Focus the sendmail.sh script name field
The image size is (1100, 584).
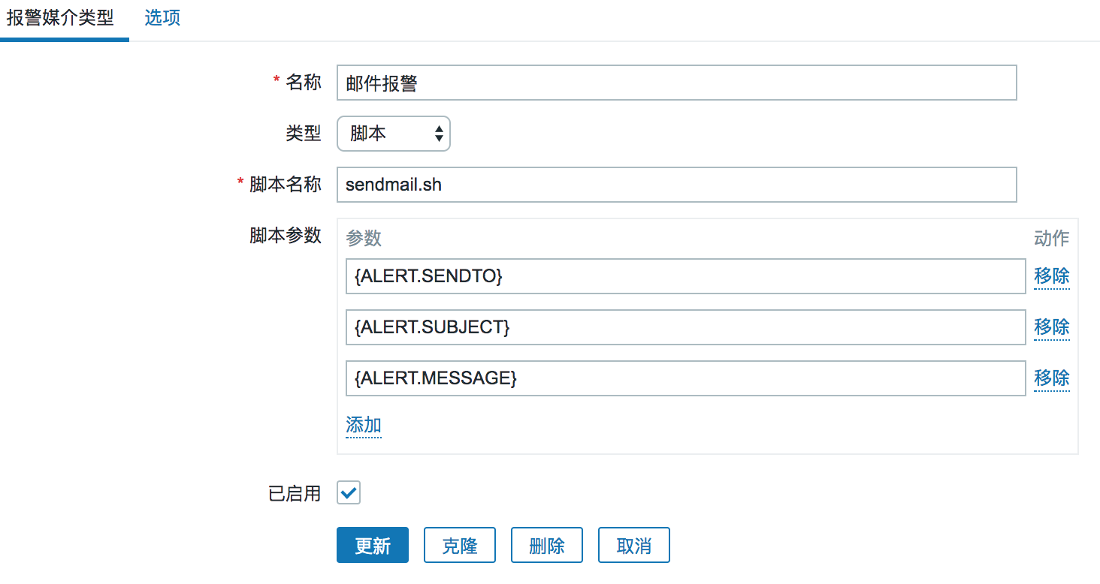(x=676, y=185)
